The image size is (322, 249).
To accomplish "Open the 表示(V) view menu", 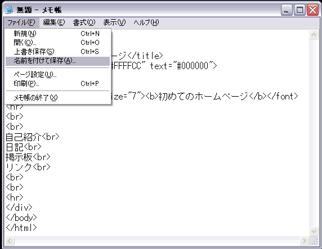I will (114, 22).
